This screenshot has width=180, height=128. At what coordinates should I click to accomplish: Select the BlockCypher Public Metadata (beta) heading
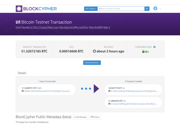pos(44,117)
